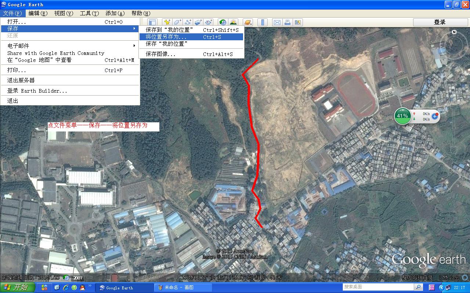Toggle sunlight across the landscape
The width and height of the screenshot is (470, 293).
(233, 22)
